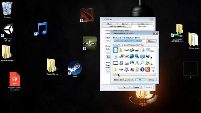Select the drive with red X icon
The image size is (201, 113).
tap(126, 63)
